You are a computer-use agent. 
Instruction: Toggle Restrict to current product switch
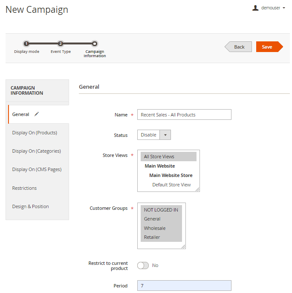click(143, 265)
